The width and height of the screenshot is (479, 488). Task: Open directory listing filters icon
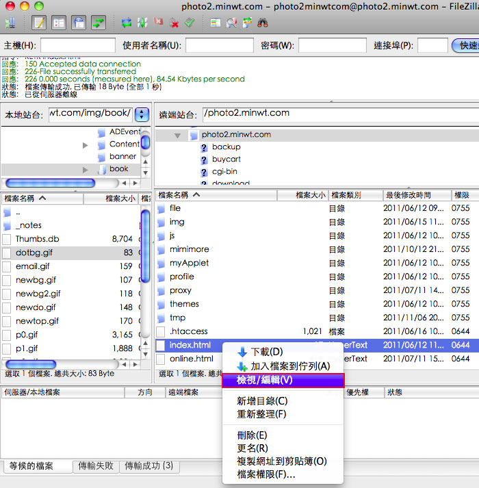(x=215, y=23)
